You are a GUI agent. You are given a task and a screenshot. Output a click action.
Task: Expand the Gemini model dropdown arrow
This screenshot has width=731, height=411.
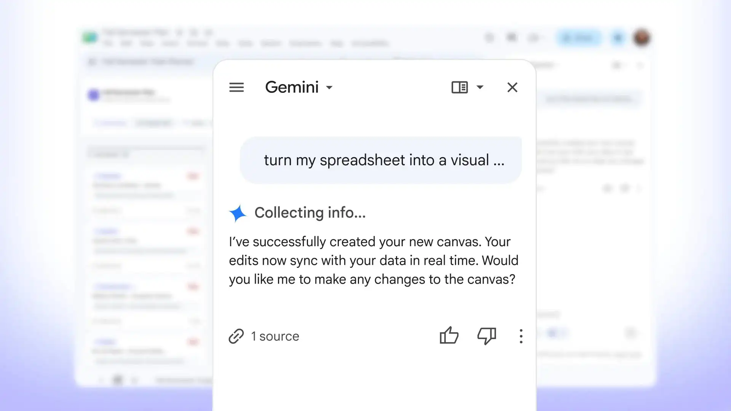[x=329, y=88]
